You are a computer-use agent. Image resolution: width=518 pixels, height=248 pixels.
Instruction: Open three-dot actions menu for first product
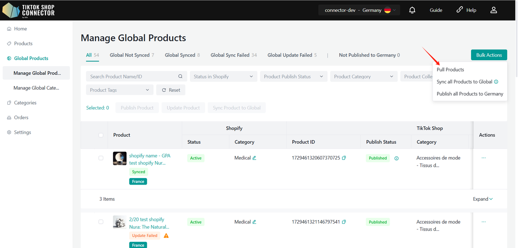(x=484, y=158)
